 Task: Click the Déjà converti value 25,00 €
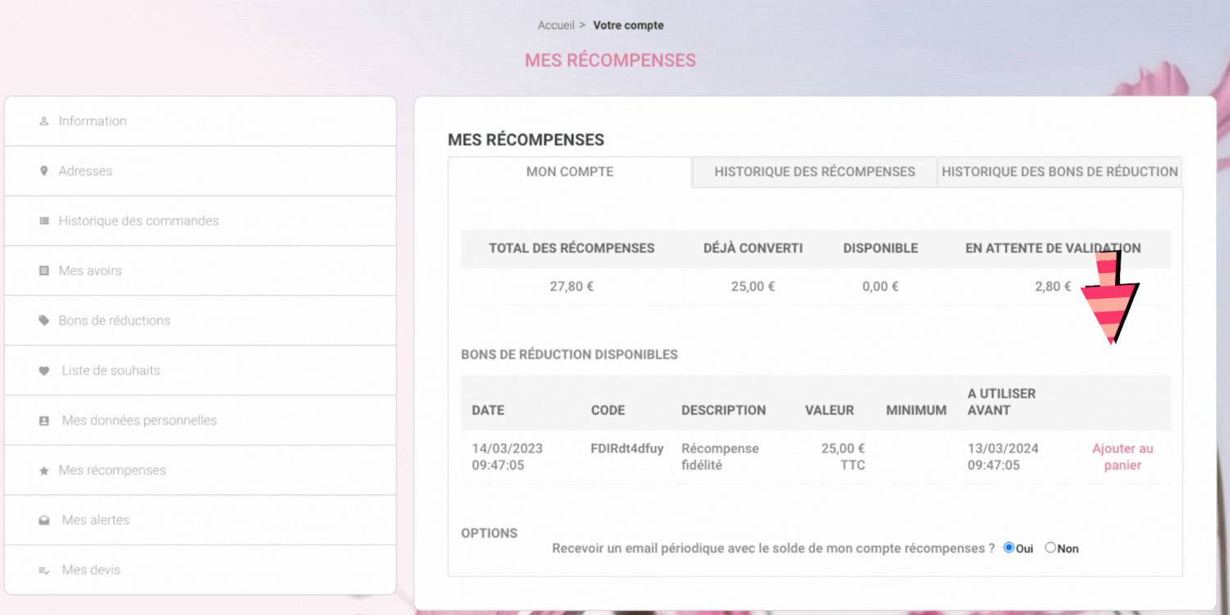[x=753, y=287]
